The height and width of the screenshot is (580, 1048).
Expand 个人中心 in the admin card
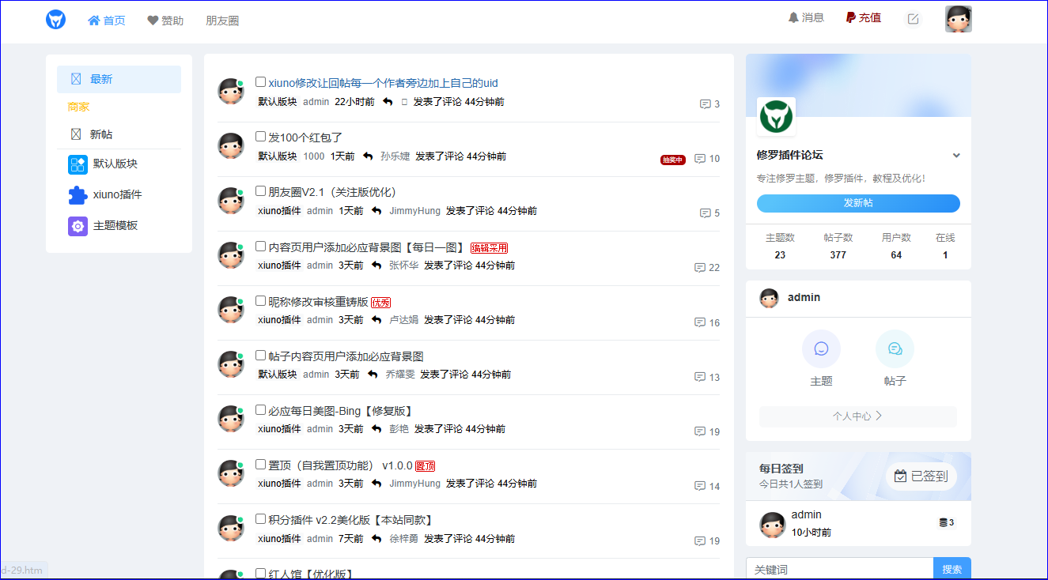click(857, 416)
